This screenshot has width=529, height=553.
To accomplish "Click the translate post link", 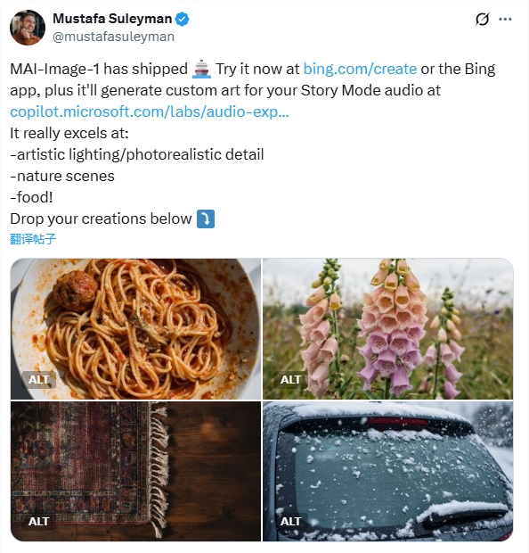I will click(x=33, y=239).
